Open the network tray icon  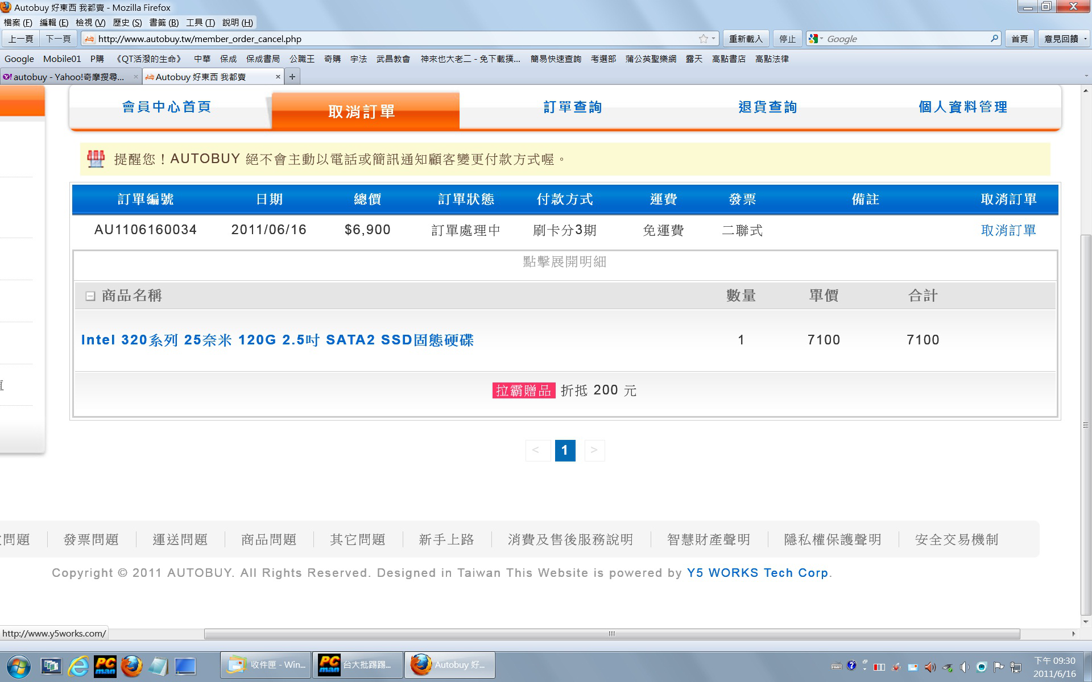click(x=1016, y=667)
